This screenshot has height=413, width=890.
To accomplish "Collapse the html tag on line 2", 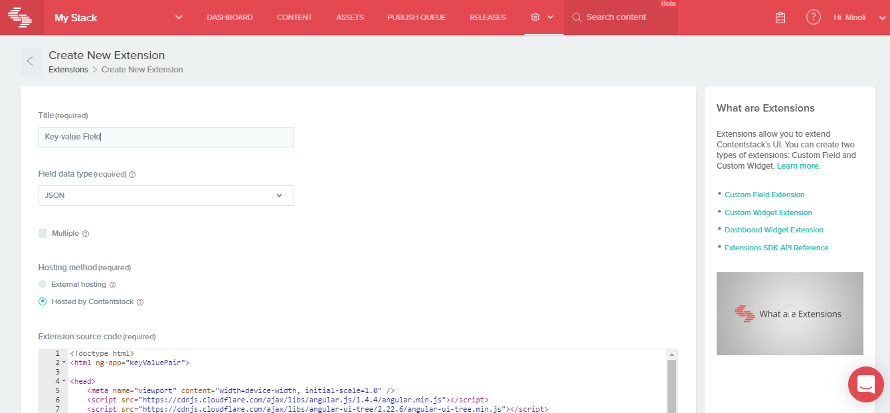I will 64,363.
